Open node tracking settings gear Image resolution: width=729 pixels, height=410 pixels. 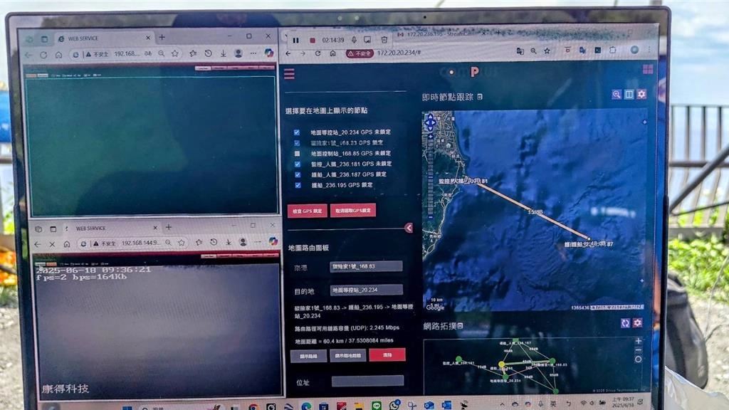coord(641,95)
